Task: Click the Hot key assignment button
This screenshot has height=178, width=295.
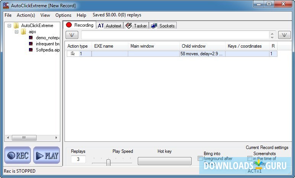Action: [x=164, y=161]
